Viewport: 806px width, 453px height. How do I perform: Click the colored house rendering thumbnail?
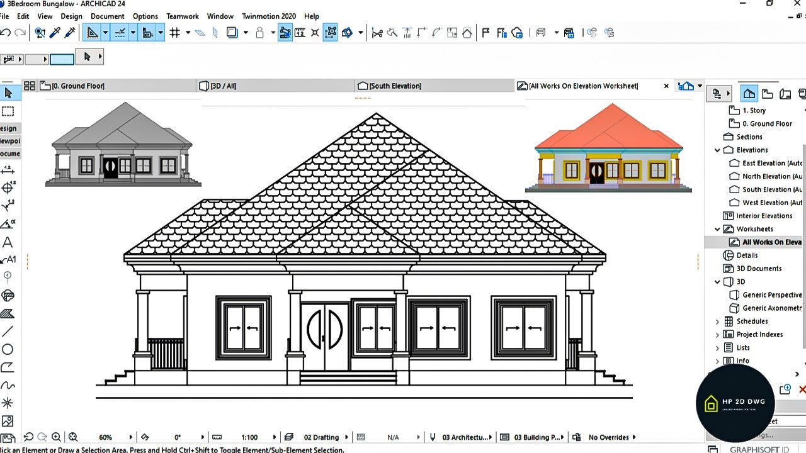coord(608,149)
